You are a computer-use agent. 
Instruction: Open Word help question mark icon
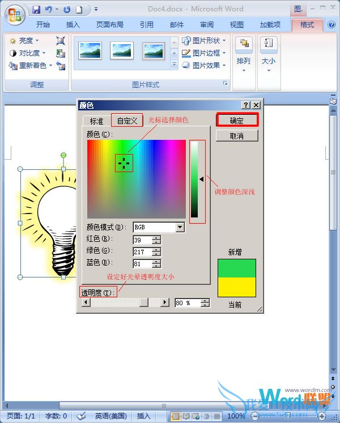coord(331,24)
